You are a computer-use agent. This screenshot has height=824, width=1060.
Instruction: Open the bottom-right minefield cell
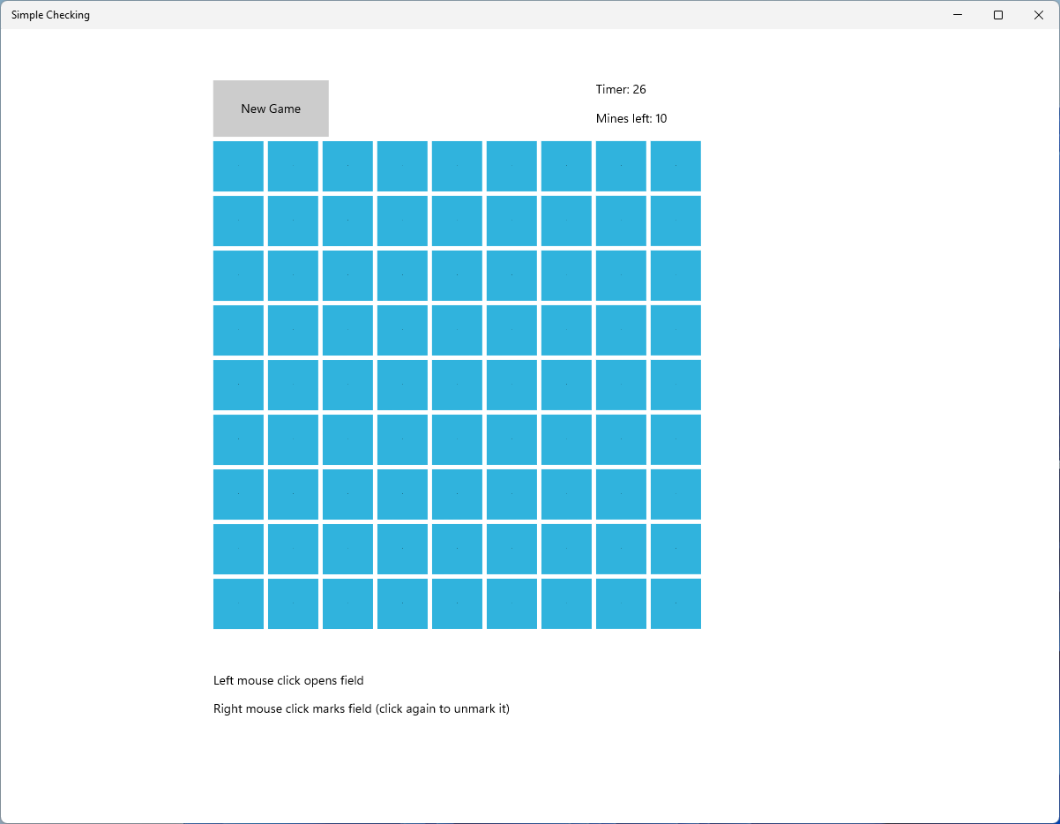pyautogui.click(x=676, y=603)
